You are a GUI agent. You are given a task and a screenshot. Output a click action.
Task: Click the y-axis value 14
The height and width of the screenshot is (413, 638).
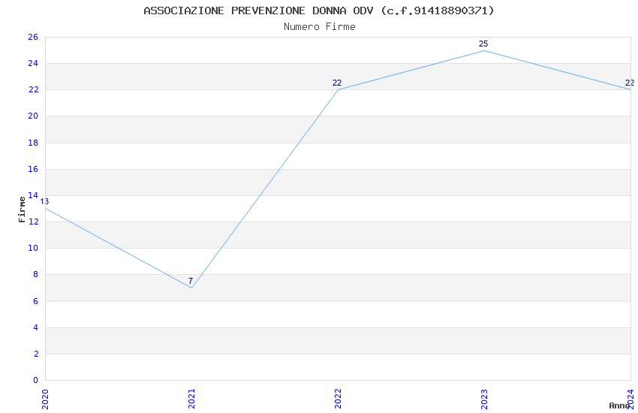(x=33, y=195)
